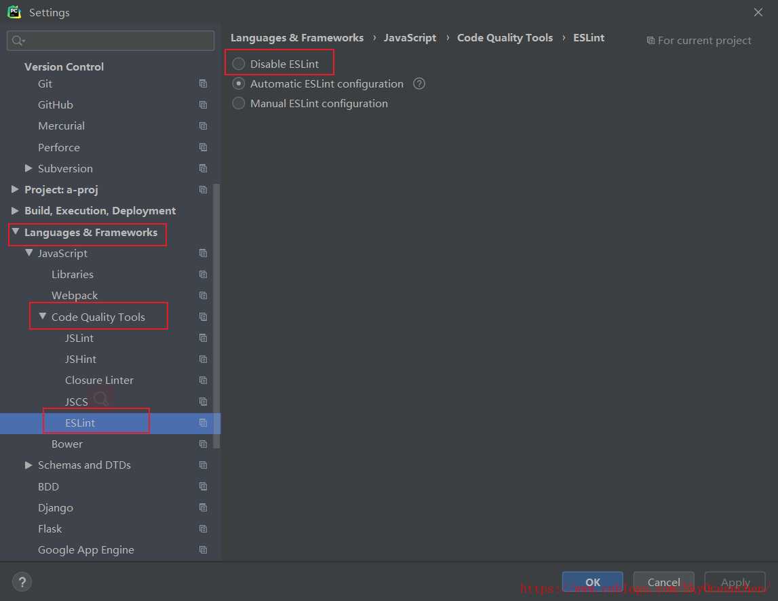Image resolution: width=778 pixels, height=601 pixels.
Task: Click project-level icon on Webpack row
Action: 203,295
